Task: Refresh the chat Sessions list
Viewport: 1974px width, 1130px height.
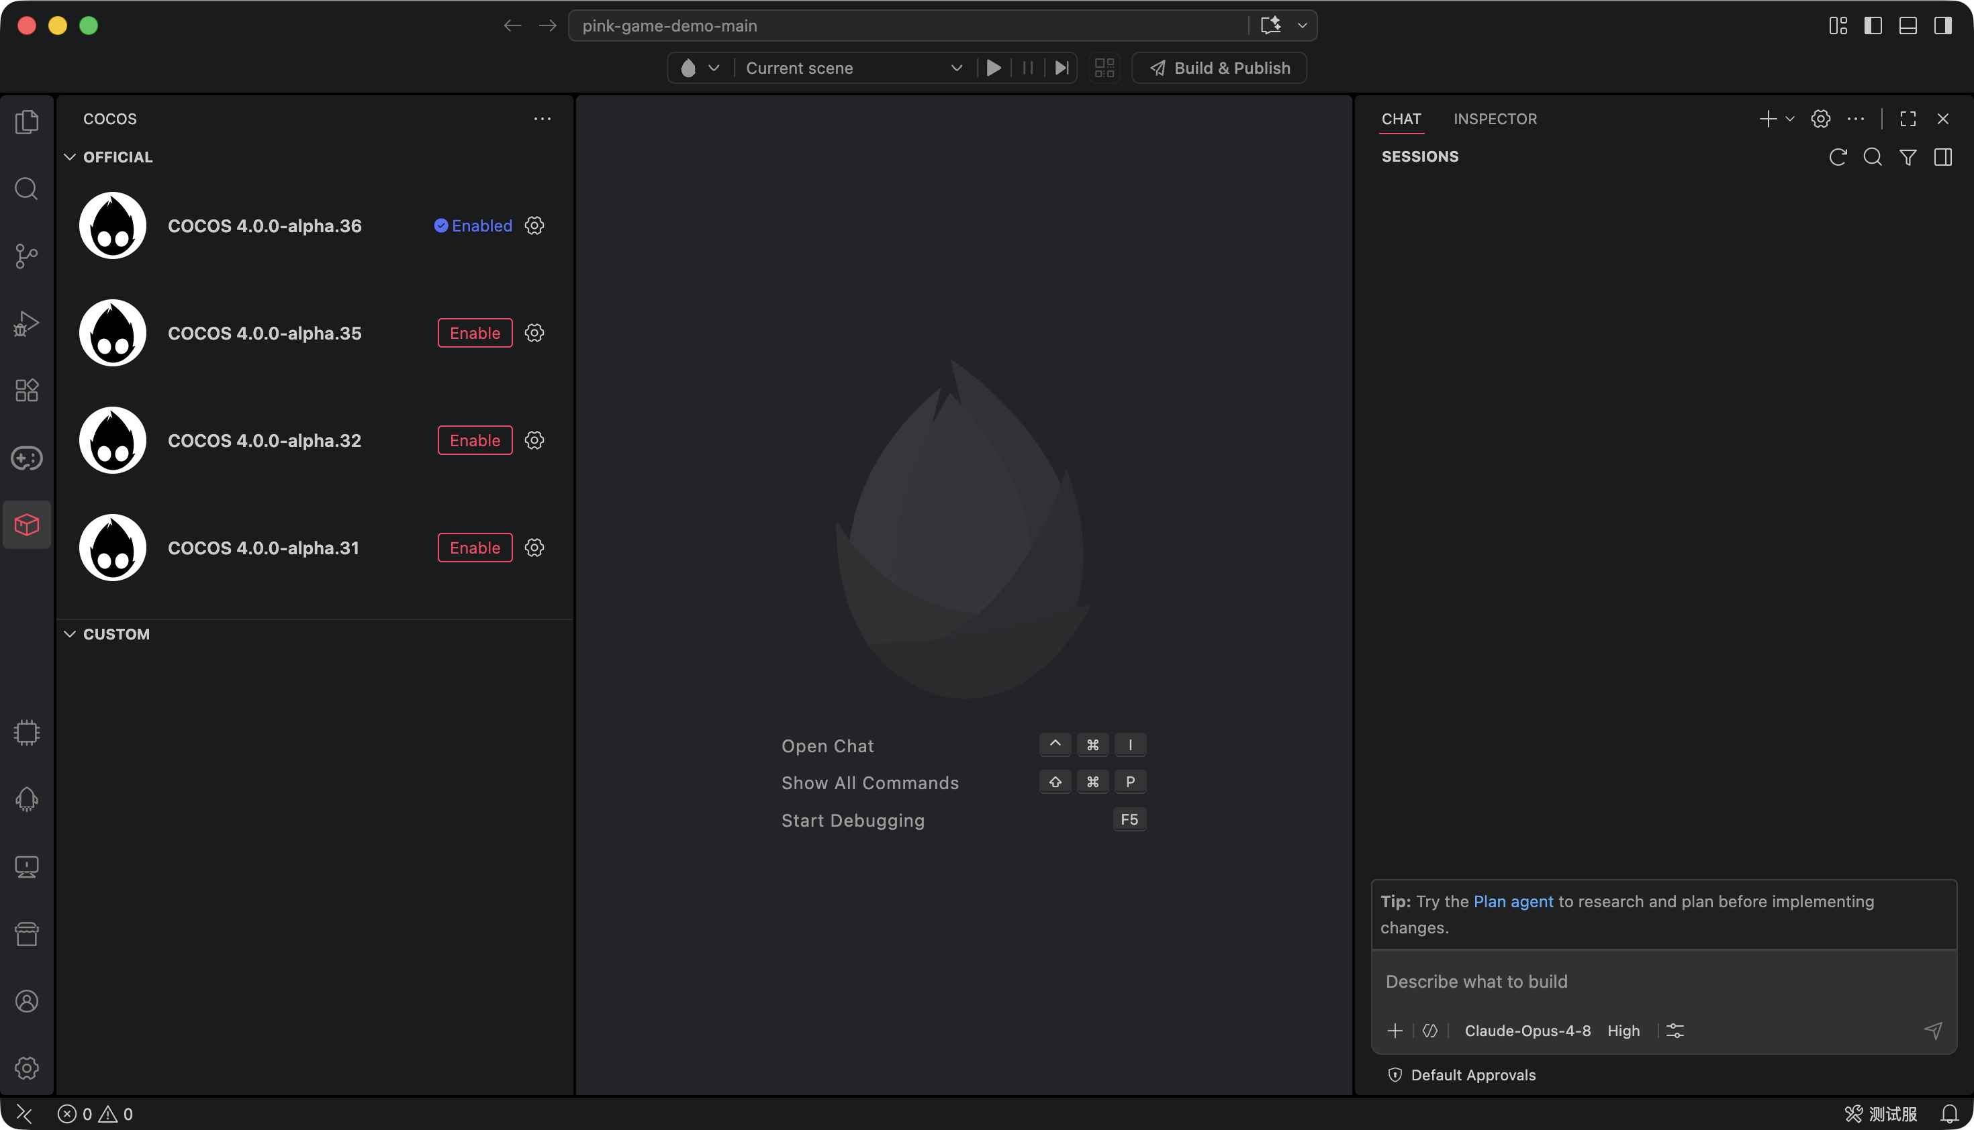Action: 1837,157
